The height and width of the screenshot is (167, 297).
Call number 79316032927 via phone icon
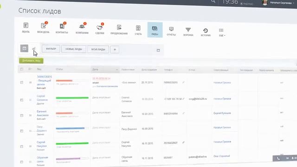coord(183,143)
